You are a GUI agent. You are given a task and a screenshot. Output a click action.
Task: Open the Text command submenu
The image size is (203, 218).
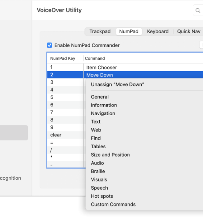[x=96, y=122]
